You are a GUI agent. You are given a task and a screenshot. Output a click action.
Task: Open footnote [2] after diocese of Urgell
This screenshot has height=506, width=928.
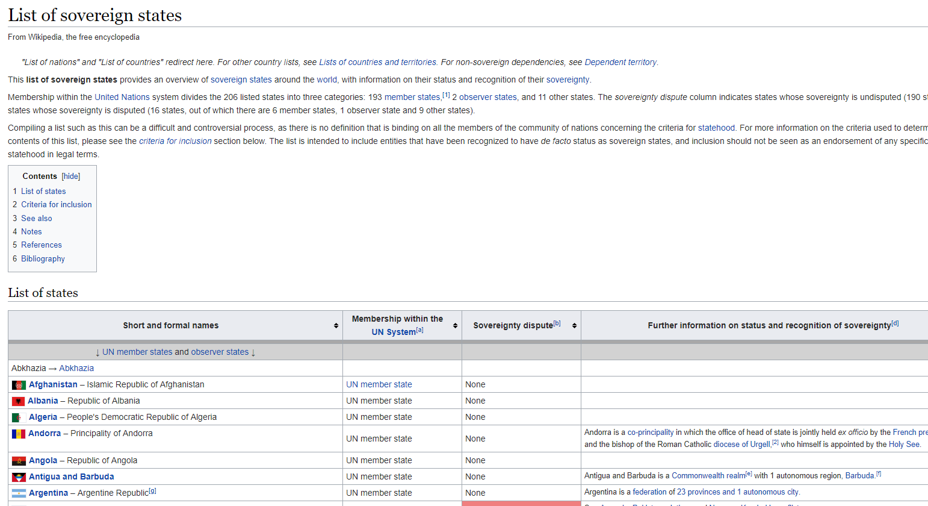(x=775, y=442)
